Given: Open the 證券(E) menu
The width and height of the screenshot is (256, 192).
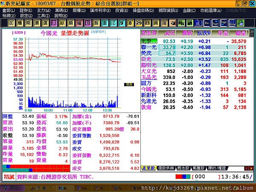Looking at the screenshot, I should point(26,10).
